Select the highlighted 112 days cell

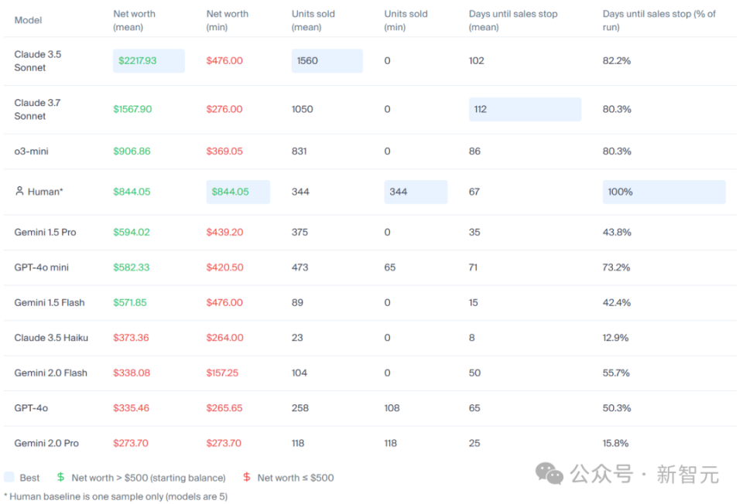click(x=525, y=109)
